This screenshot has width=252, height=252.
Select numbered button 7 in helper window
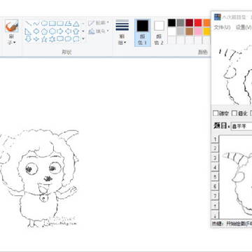(215, 196)
